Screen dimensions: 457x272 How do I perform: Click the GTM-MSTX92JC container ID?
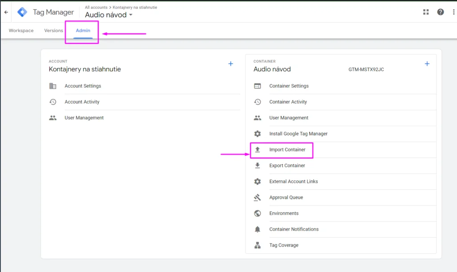pyautogui.click(x=366, y=69)
